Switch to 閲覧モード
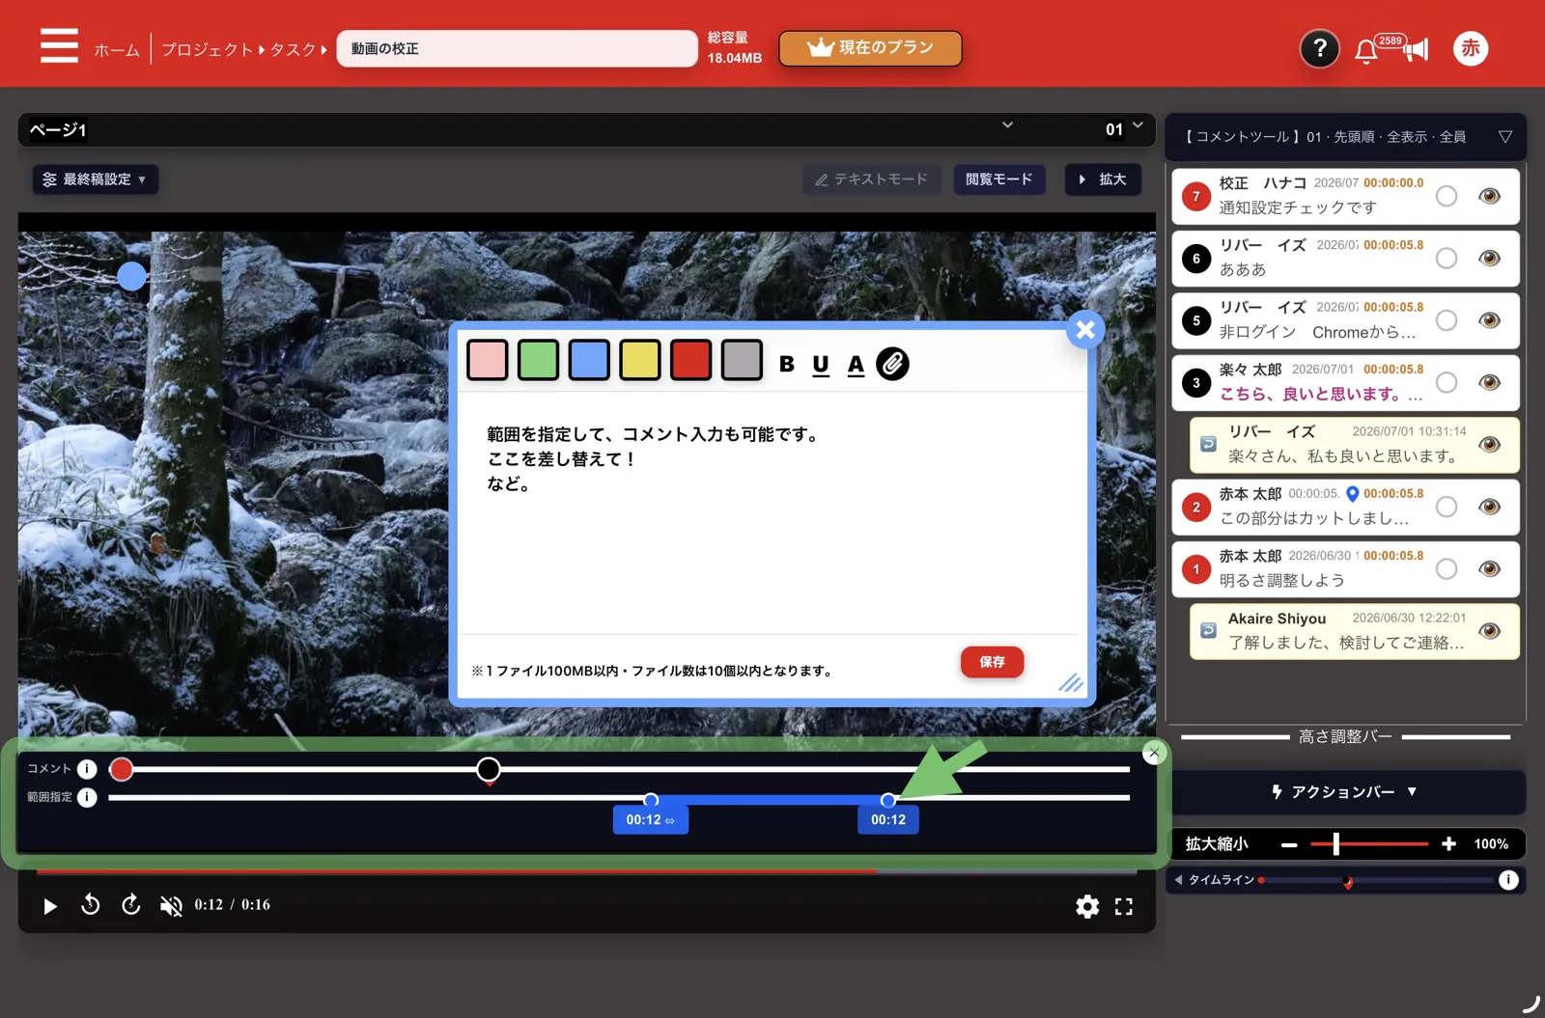The image size is (1545, 1018). coord(999,179)
